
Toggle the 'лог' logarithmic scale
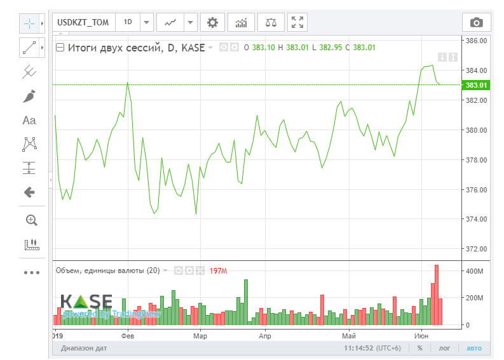click(x=444, y=348)
